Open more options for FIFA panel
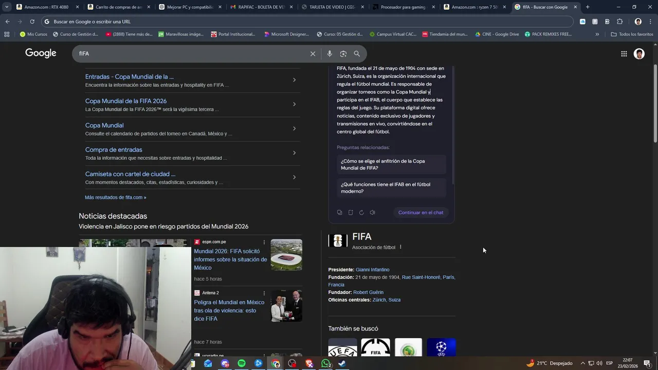 [400, 247]
